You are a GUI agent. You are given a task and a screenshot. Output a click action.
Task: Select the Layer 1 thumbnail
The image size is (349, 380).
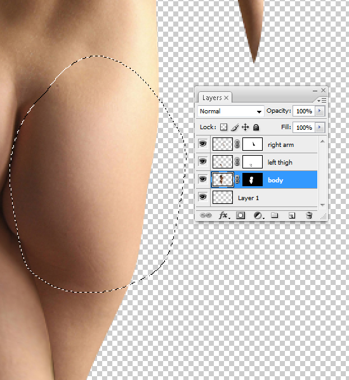tap(223, 197)
